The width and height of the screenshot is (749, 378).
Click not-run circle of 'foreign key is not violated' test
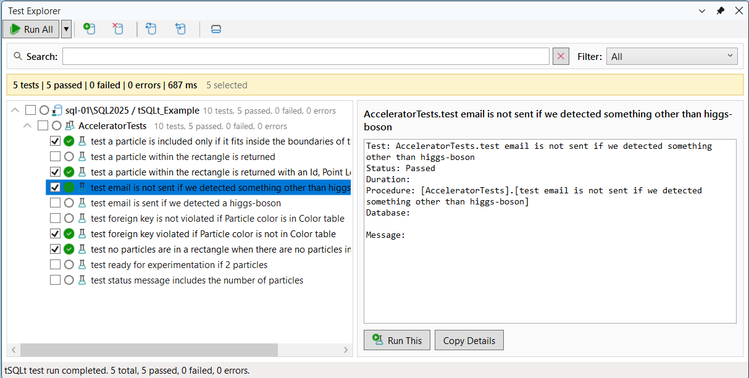tap(69, 219)
